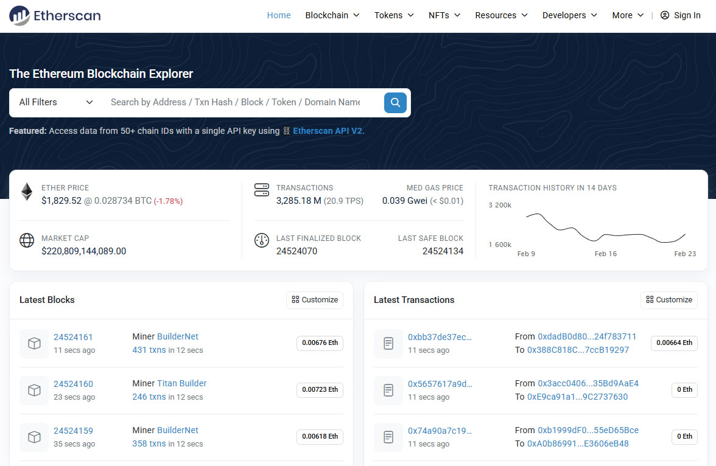
Task: Click the chain icon before Etherscan API V2
Action: coord(286,131)
